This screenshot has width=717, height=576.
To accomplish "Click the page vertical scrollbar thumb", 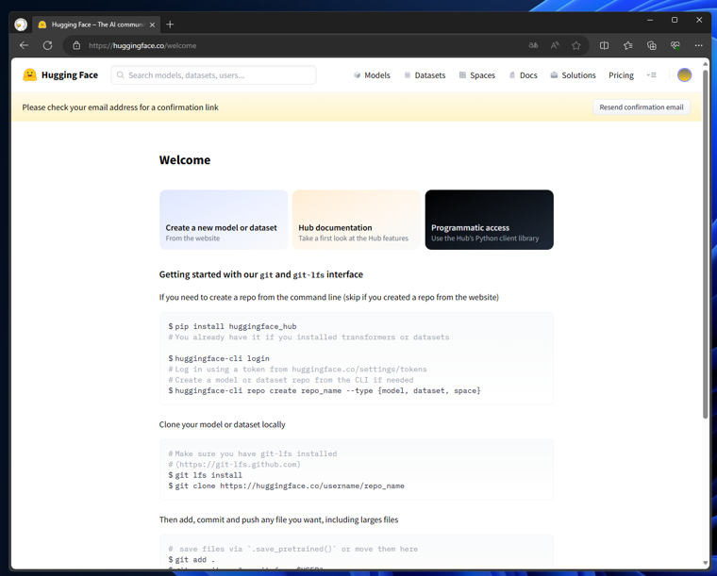I will click(705, 243).
